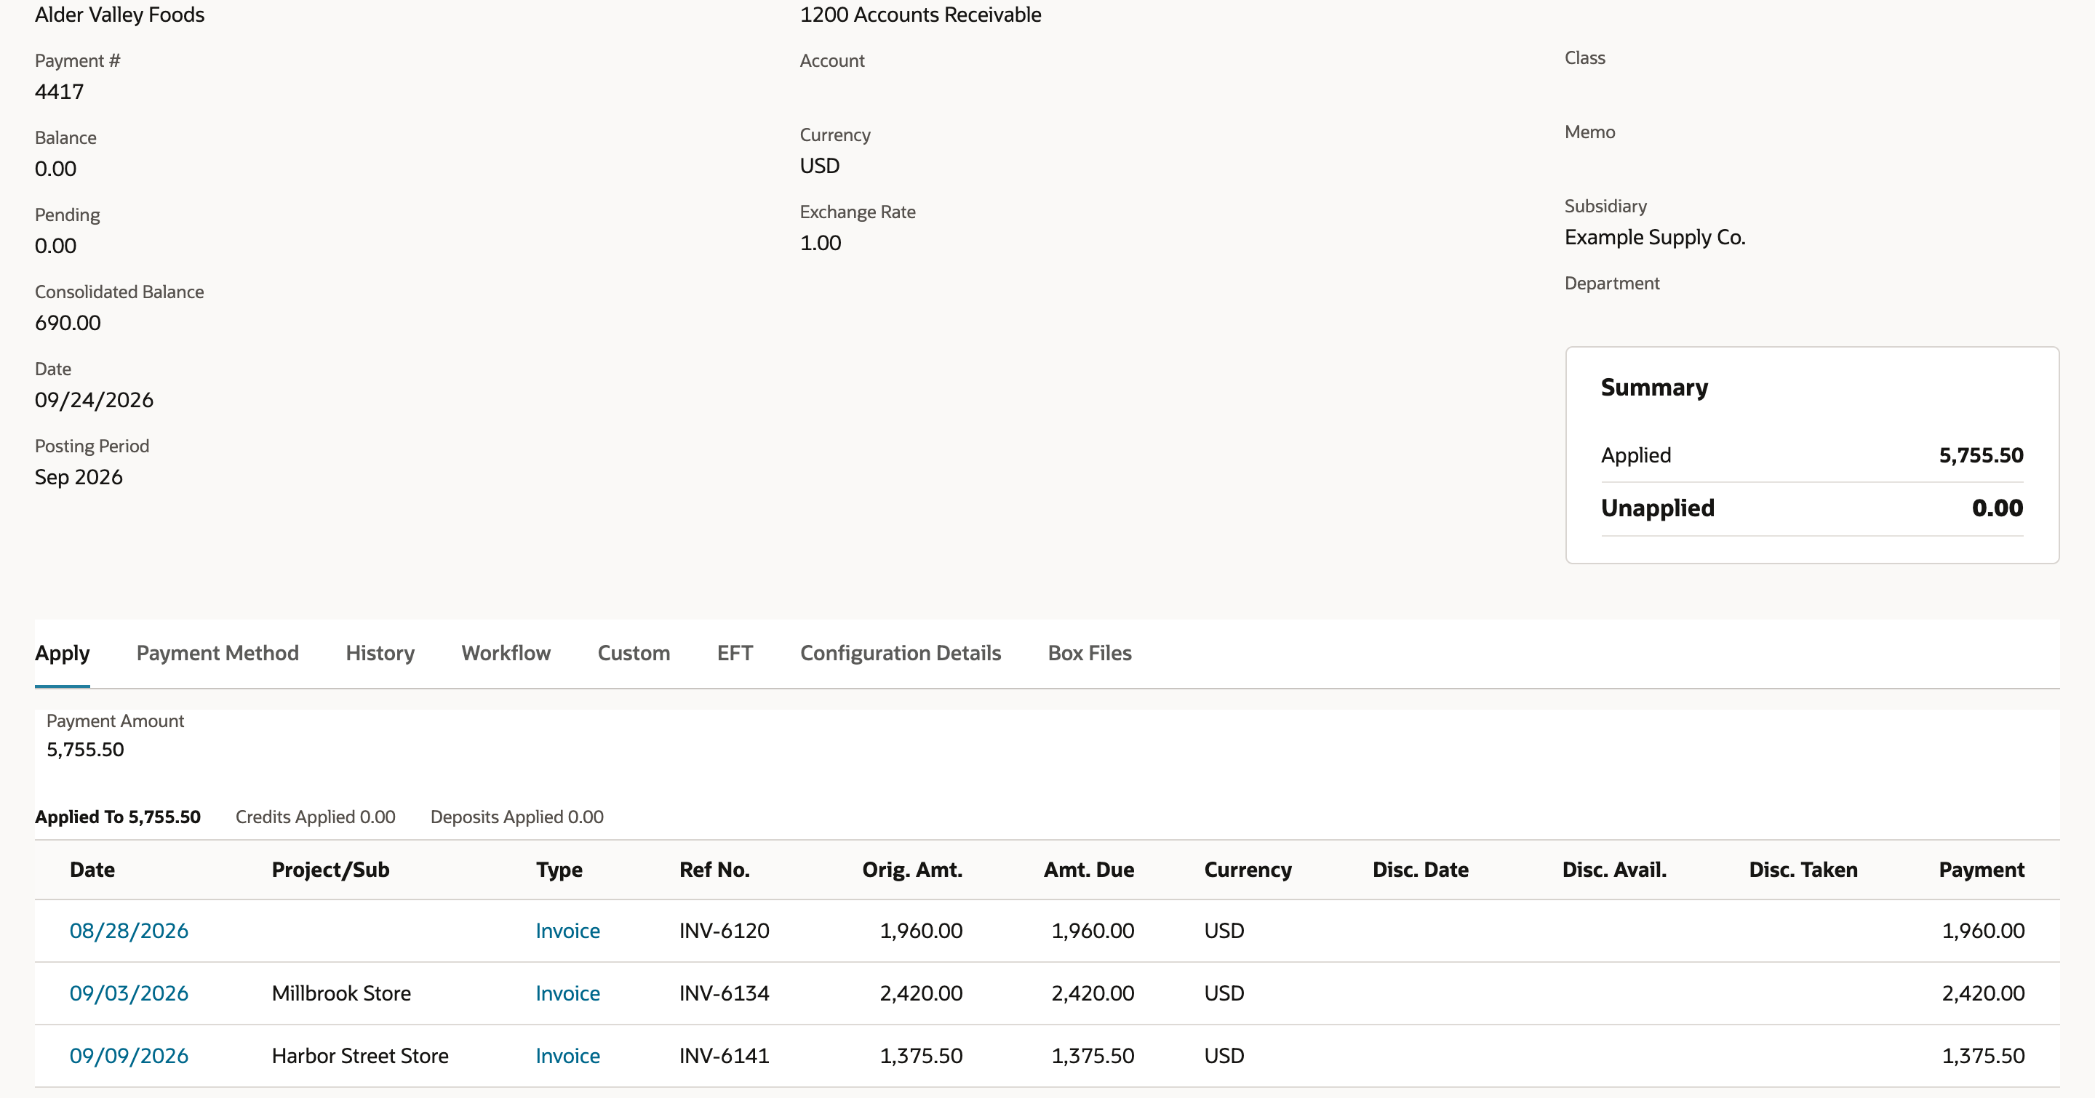Click the Orig. Amt. column header
2095x1098 pixels.
[911, 870]
